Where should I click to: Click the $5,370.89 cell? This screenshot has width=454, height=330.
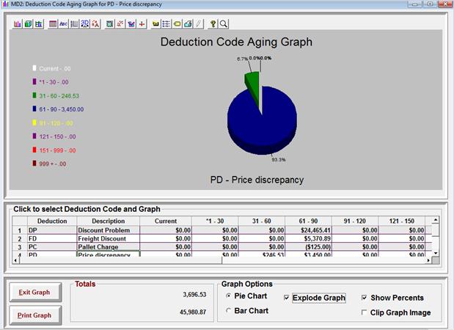(x=308, y=239)
